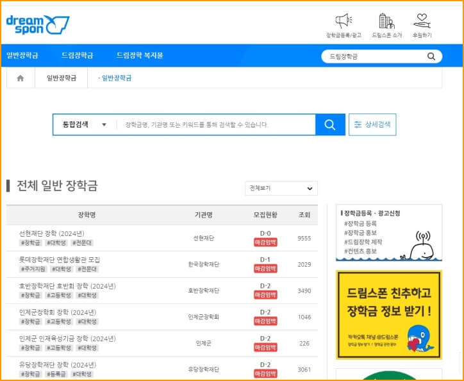Open 드림장학금 menu item

coord(78,55)
